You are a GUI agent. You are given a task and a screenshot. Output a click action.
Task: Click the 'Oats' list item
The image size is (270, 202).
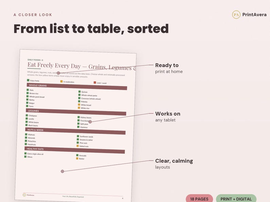click(30, 90)
